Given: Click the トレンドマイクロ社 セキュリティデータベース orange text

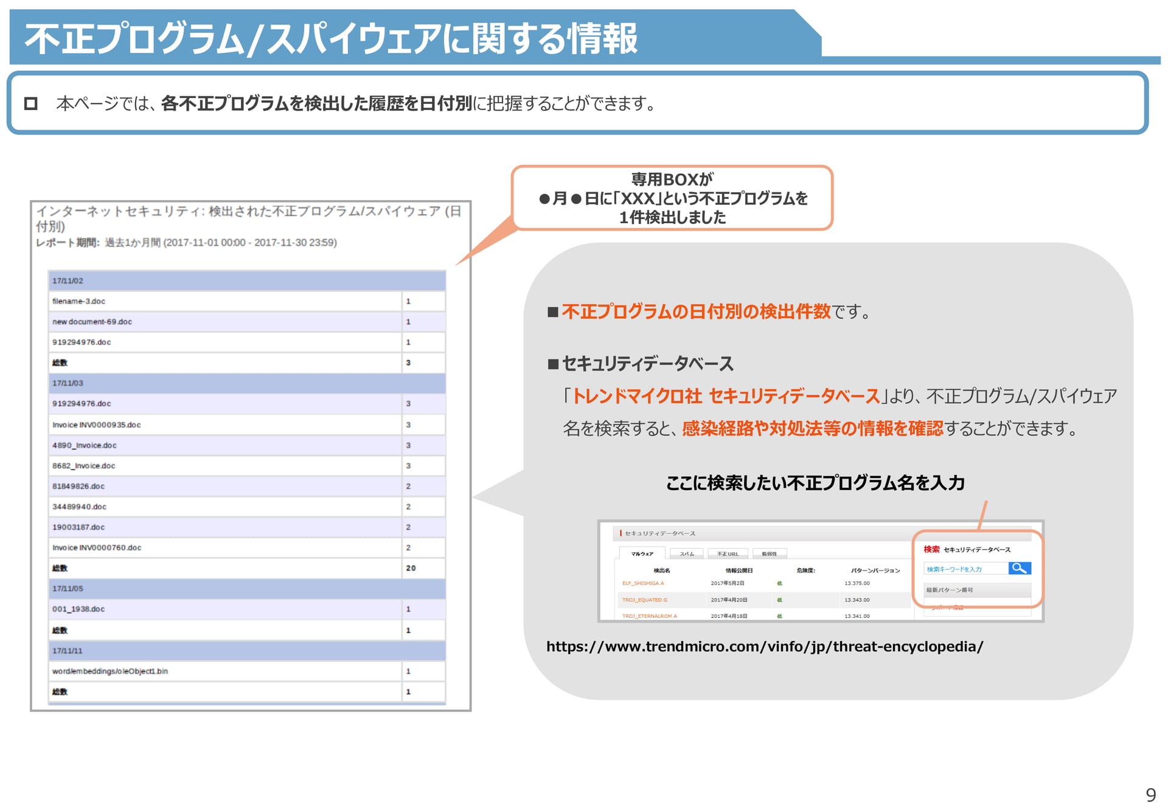Looking at the screenshot, I should 726,397.
